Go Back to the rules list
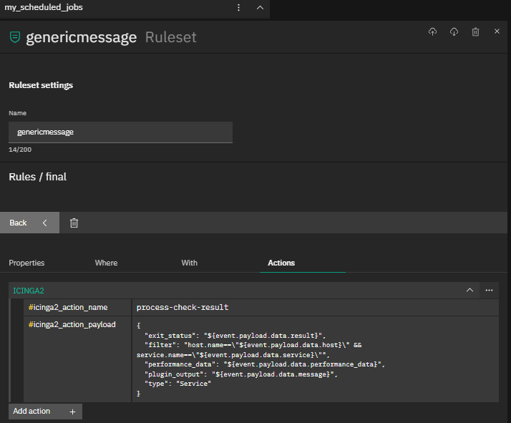Viewport: 511px width, 423px height. pos(29,223)
